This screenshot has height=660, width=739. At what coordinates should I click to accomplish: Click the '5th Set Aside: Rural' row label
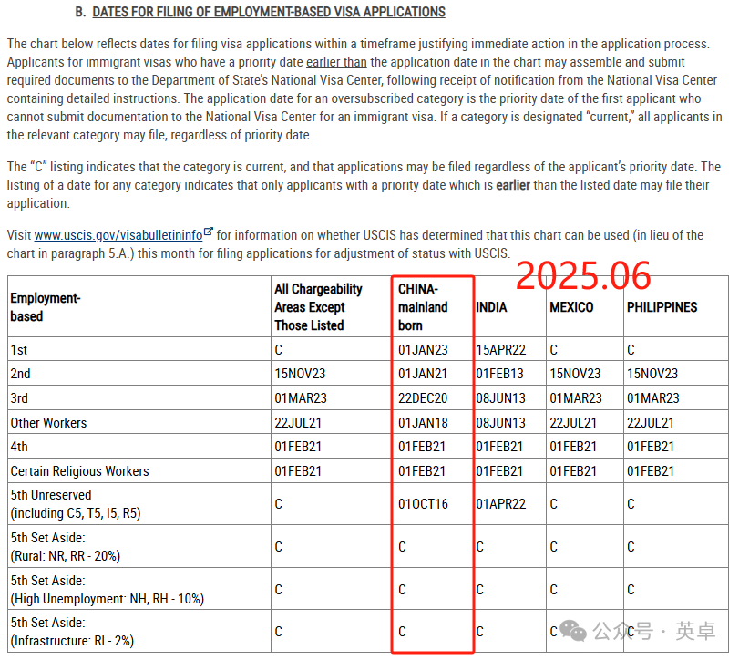pyautogui.click(x=66, y=547)
